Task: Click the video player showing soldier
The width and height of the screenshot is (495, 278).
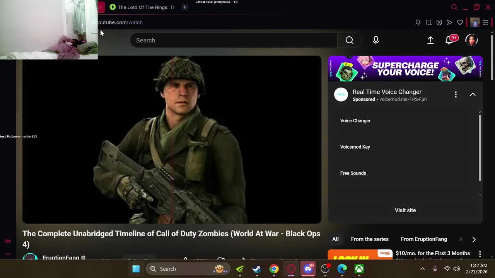Action: [172, 140]
